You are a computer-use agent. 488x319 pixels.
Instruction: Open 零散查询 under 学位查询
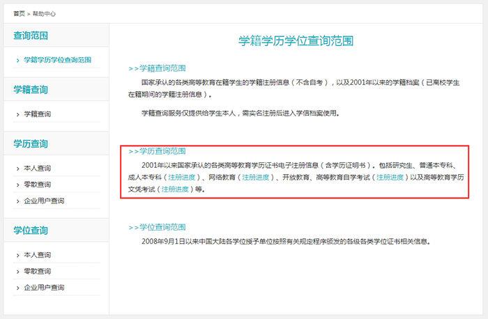(x=38, y=271)
